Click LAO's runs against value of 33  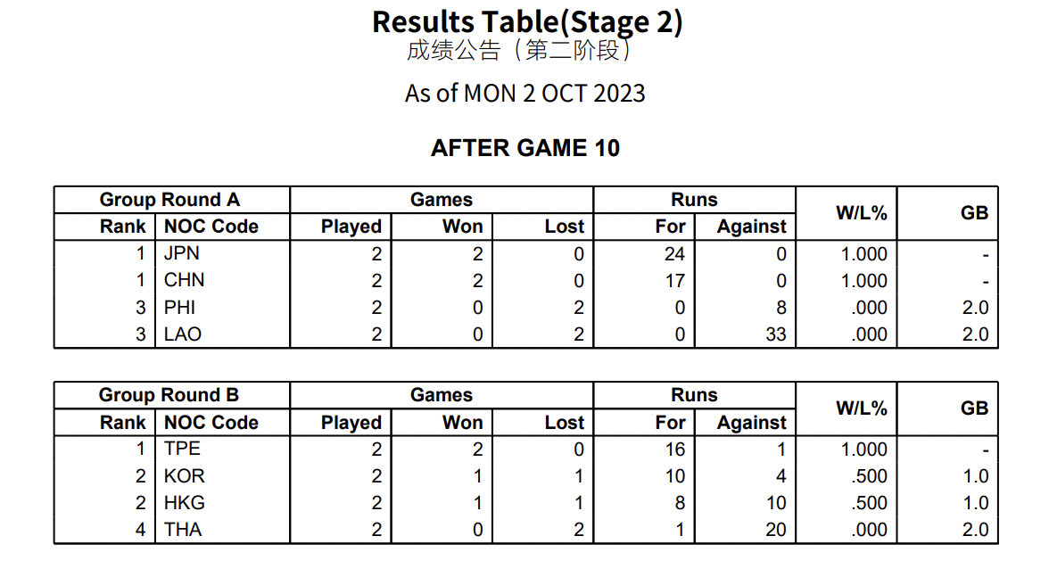(x=775, y=334)
